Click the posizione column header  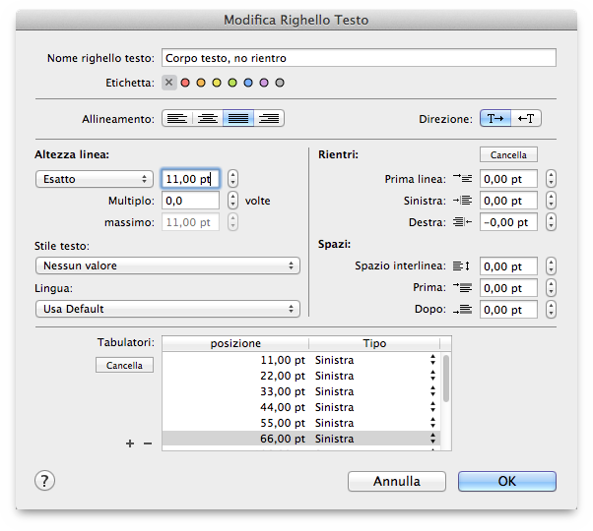[235, 343]
